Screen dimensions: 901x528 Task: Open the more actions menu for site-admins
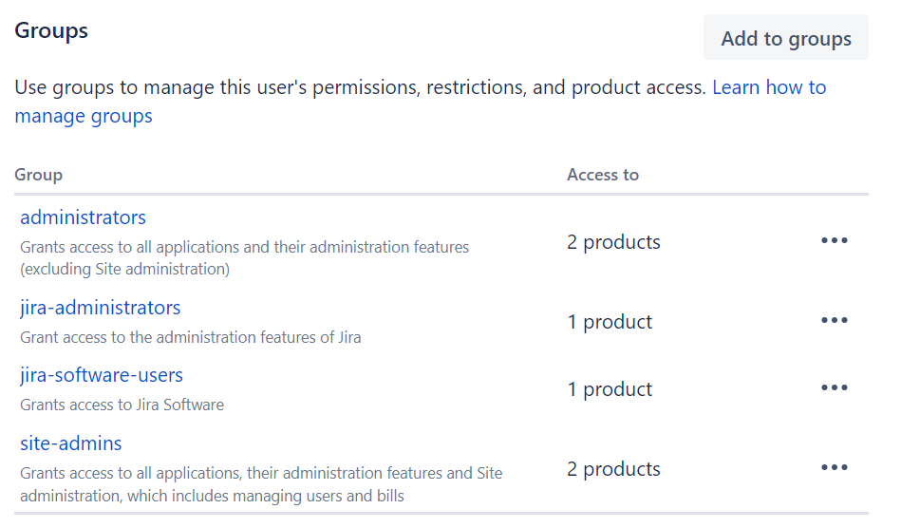coord(834,468)
